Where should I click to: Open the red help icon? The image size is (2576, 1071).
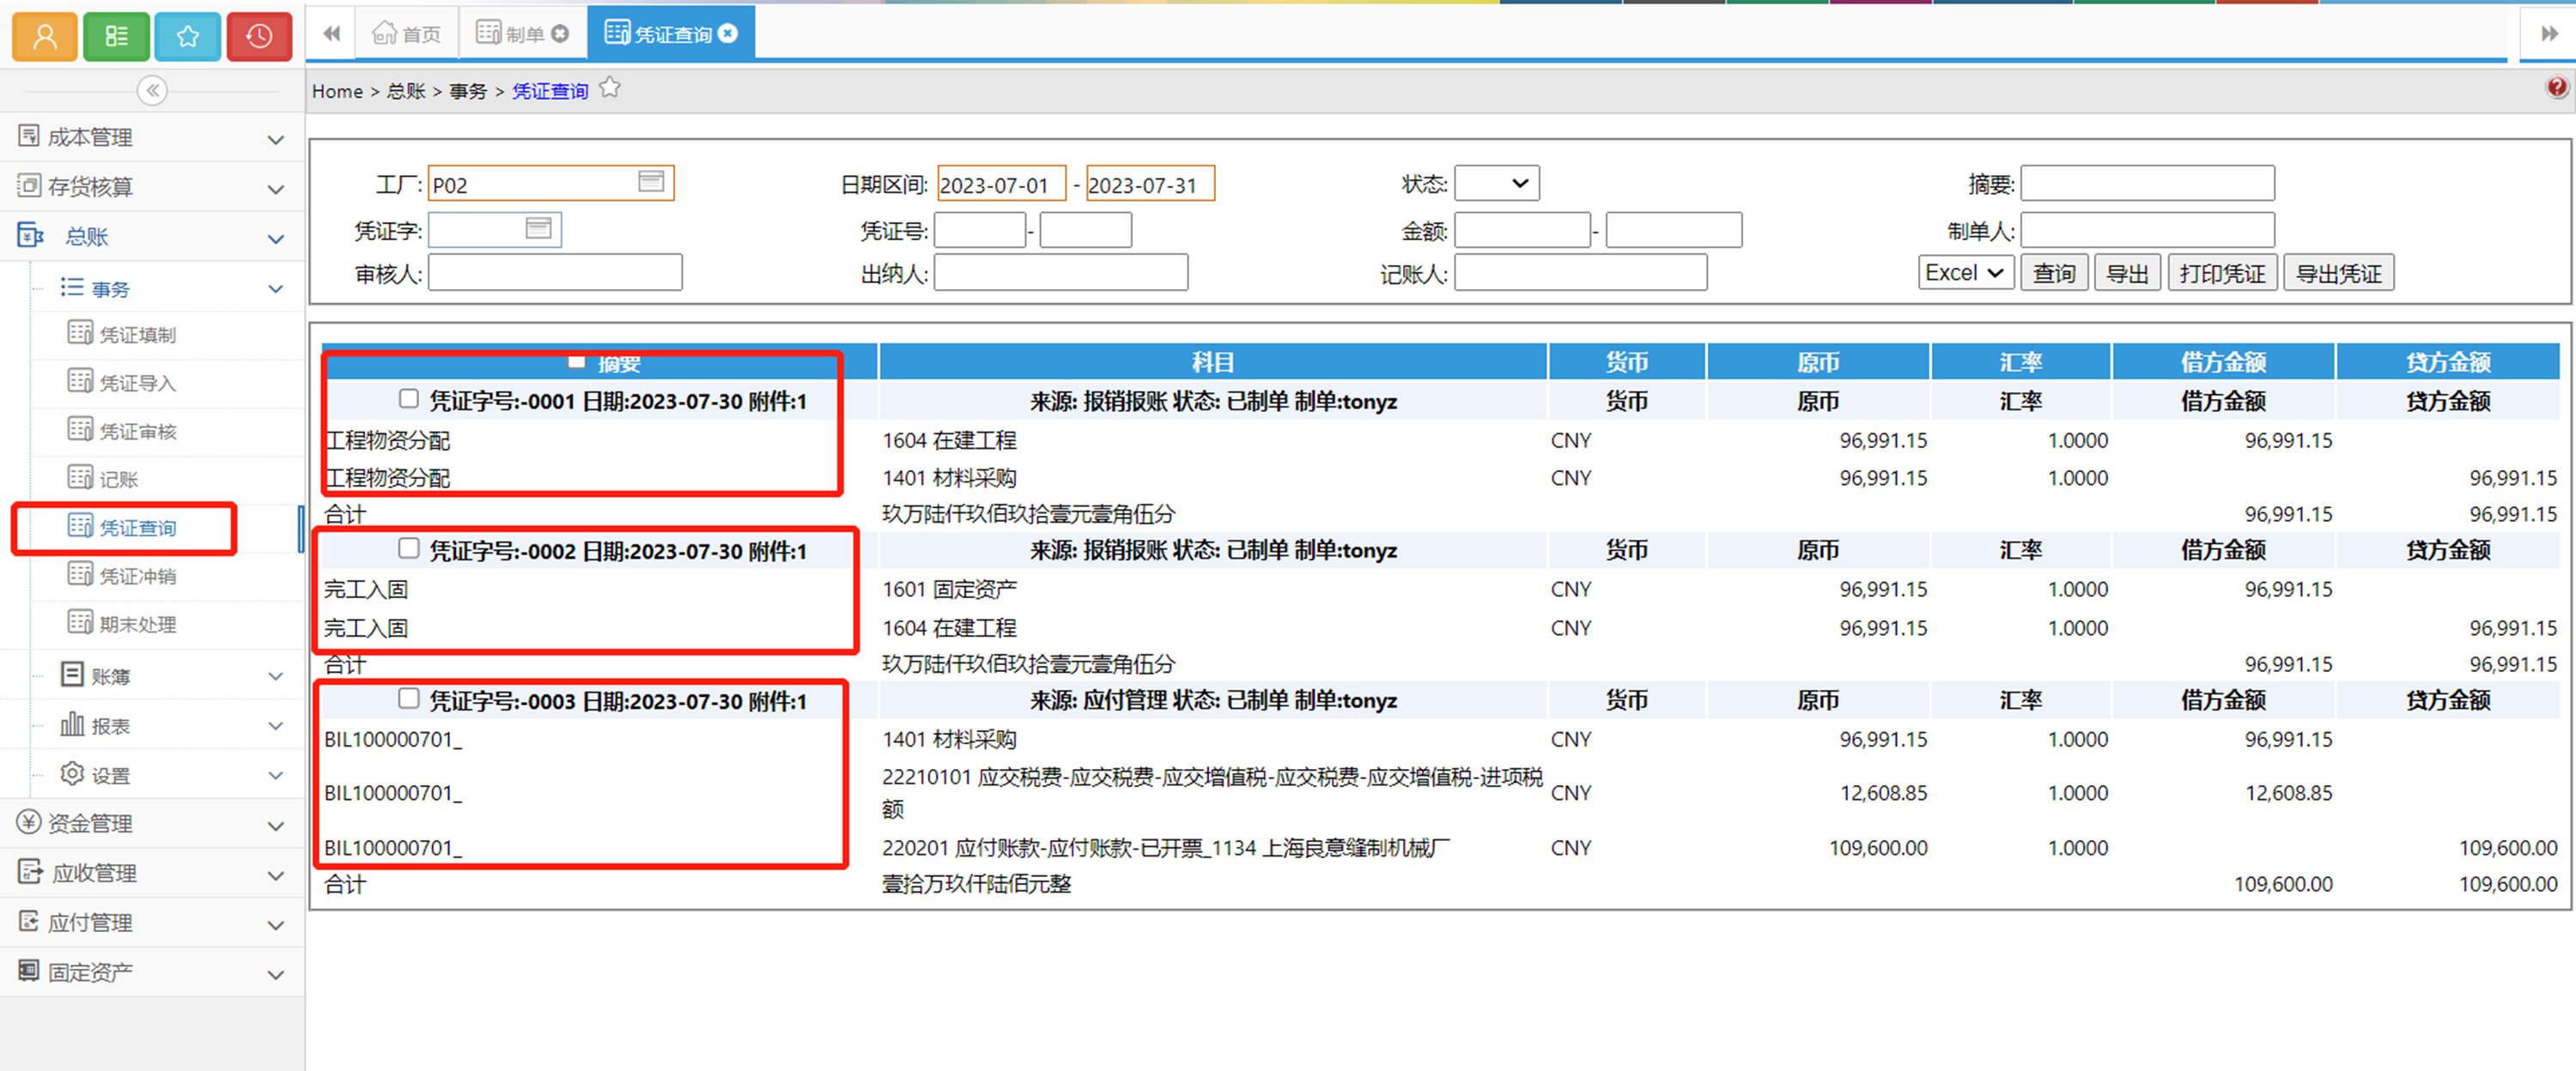[2556, 88]
